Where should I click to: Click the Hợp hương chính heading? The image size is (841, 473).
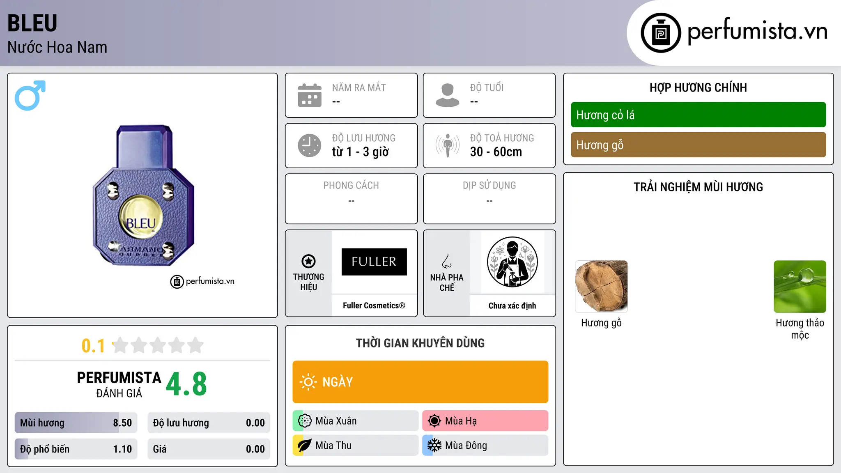[x=698, y=87]
